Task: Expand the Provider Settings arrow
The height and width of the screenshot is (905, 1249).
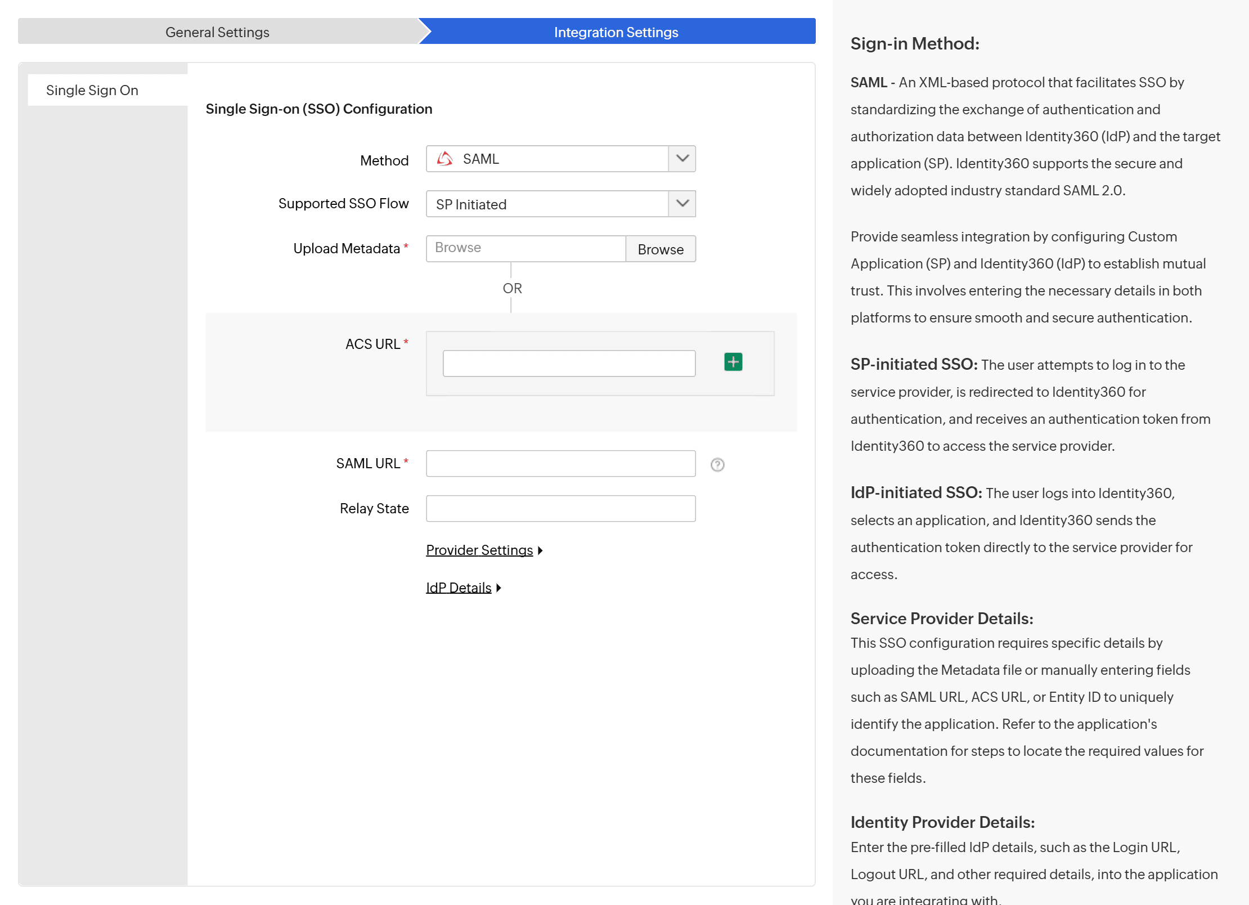Action: click(540, 550)
